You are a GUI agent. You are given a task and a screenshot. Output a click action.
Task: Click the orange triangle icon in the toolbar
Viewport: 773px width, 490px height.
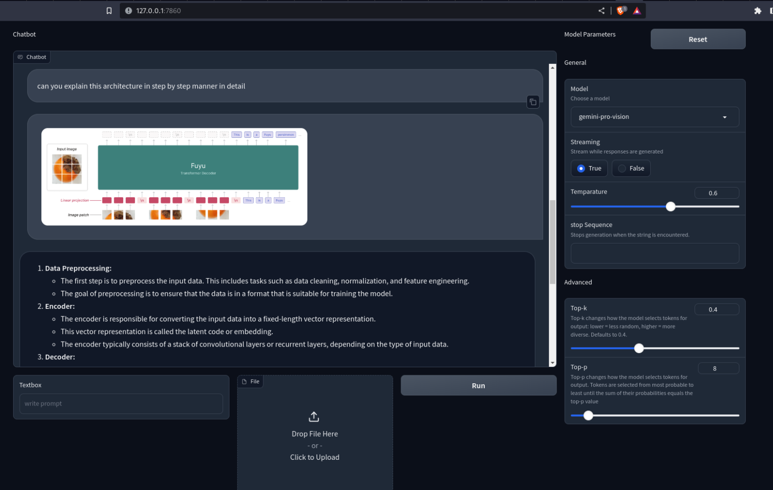point(636,10)
